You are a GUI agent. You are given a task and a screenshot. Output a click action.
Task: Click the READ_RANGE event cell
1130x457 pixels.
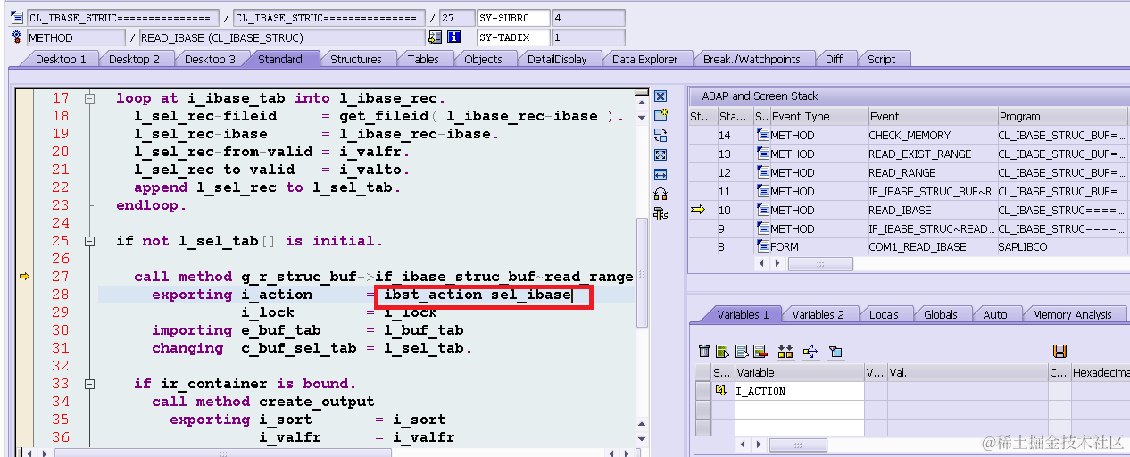[932, 172]
